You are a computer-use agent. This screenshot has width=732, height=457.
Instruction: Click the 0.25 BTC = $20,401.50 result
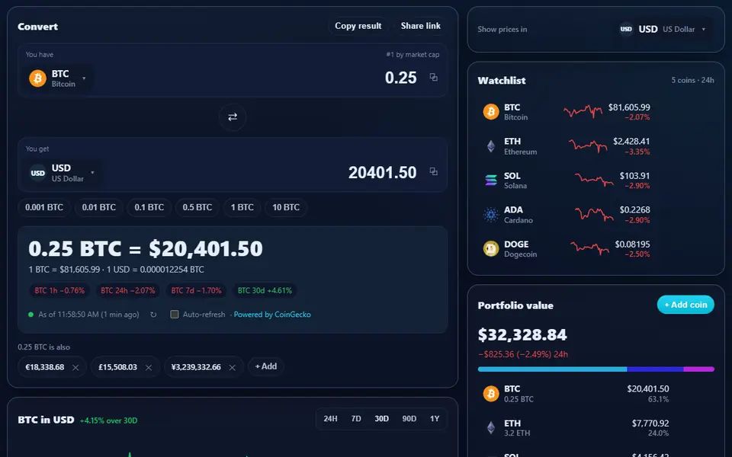[146, 248]
